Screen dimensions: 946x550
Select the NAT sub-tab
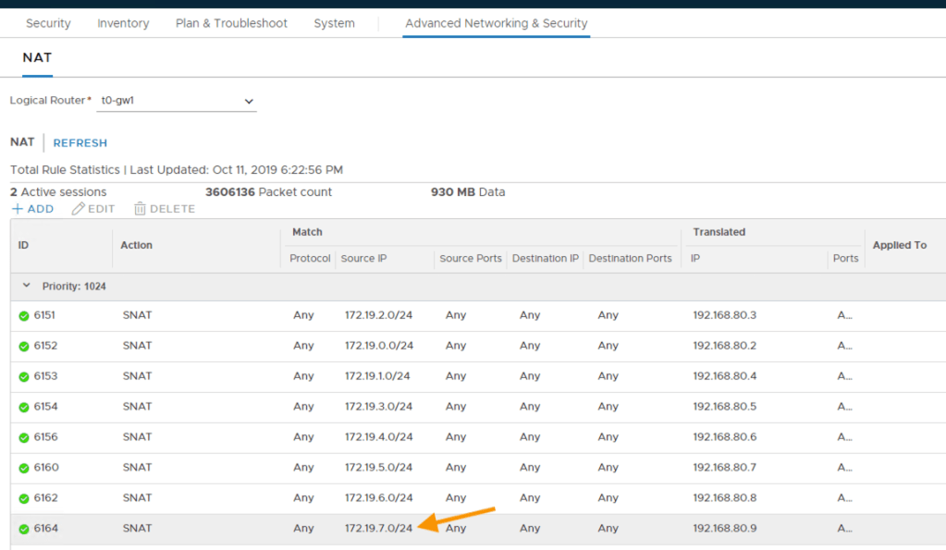(x=37, y=57)
